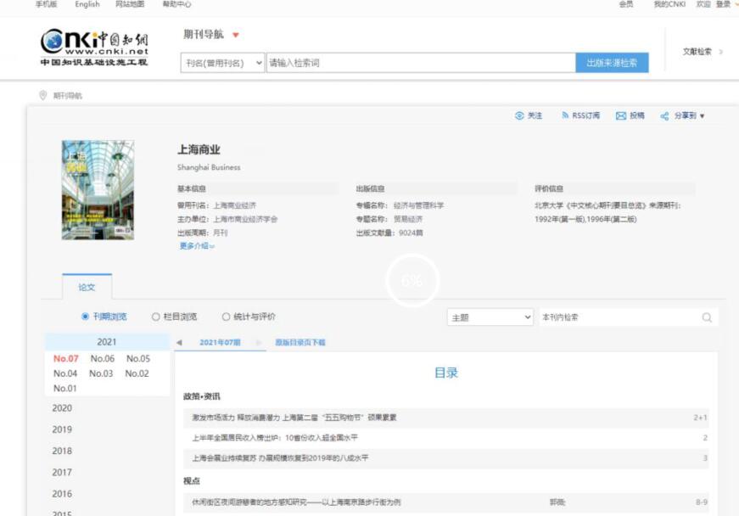739x516 pixels.
Task: Click the 上海商业 journal title
Action: pos(199,150)
